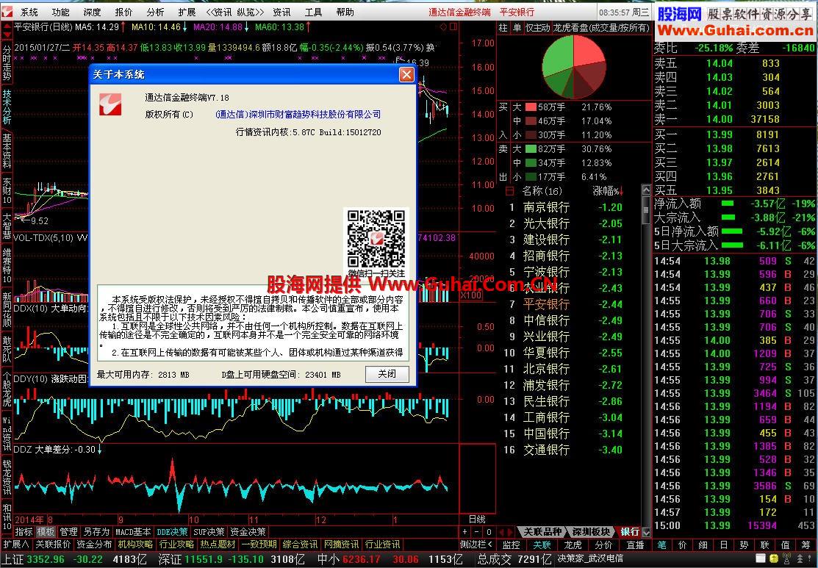Click the 细 button in the bottom-right toolbar
The image size is (818, 568).
(x=703, y=545)
